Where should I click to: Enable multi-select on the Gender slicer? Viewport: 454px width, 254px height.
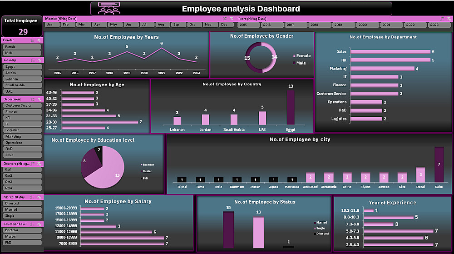[32, 40]
